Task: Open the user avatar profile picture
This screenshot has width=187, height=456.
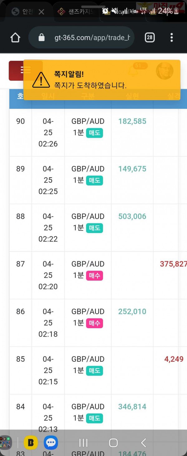Action: coord(165,70)
